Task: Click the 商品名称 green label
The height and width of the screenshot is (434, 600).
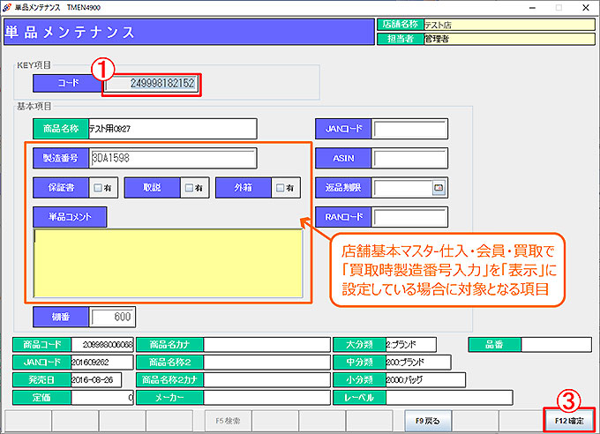Action: [x=61, y=129]
